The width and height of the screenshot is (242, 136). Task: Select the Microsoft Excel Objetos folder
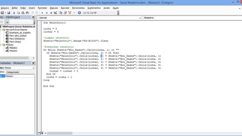click(16, 29)
